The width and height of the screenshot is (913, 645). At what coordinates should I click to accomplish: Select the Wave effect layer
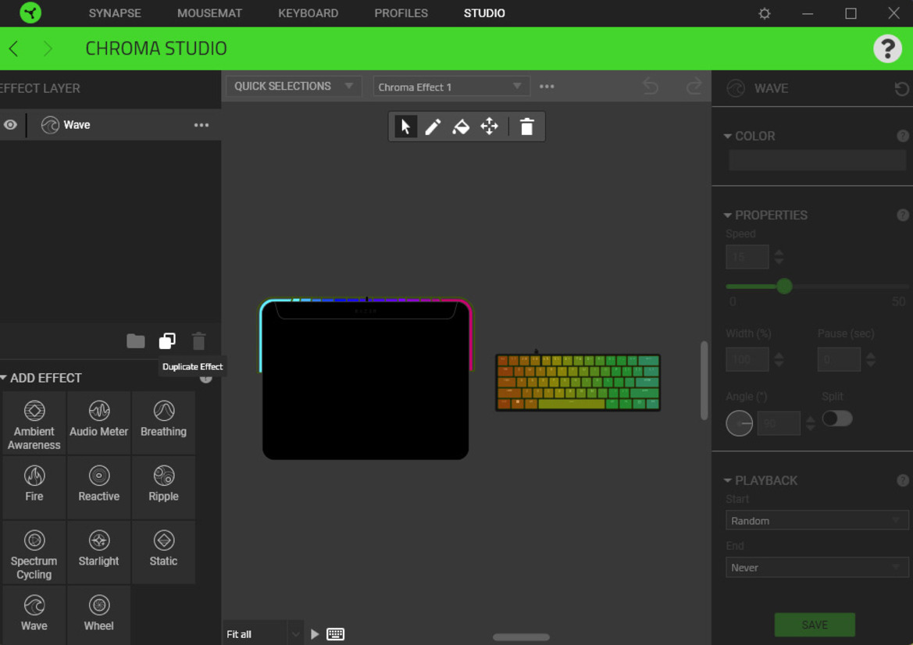pos(111,125)
